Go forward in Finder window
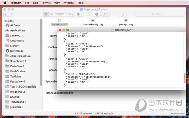This screenshot has height=118, width=189. [11, 14]
